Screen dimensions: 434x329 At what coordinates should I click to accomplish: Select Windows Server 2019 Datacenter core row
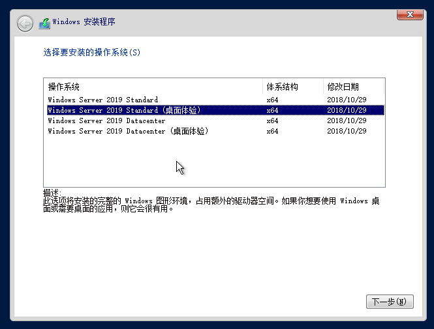(x=215, y=121)
